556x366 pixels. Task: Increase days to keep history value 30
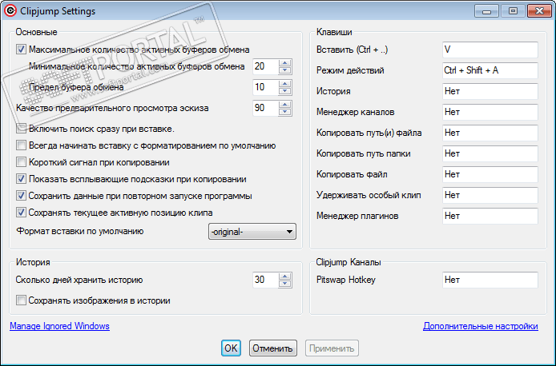[284, 276]
